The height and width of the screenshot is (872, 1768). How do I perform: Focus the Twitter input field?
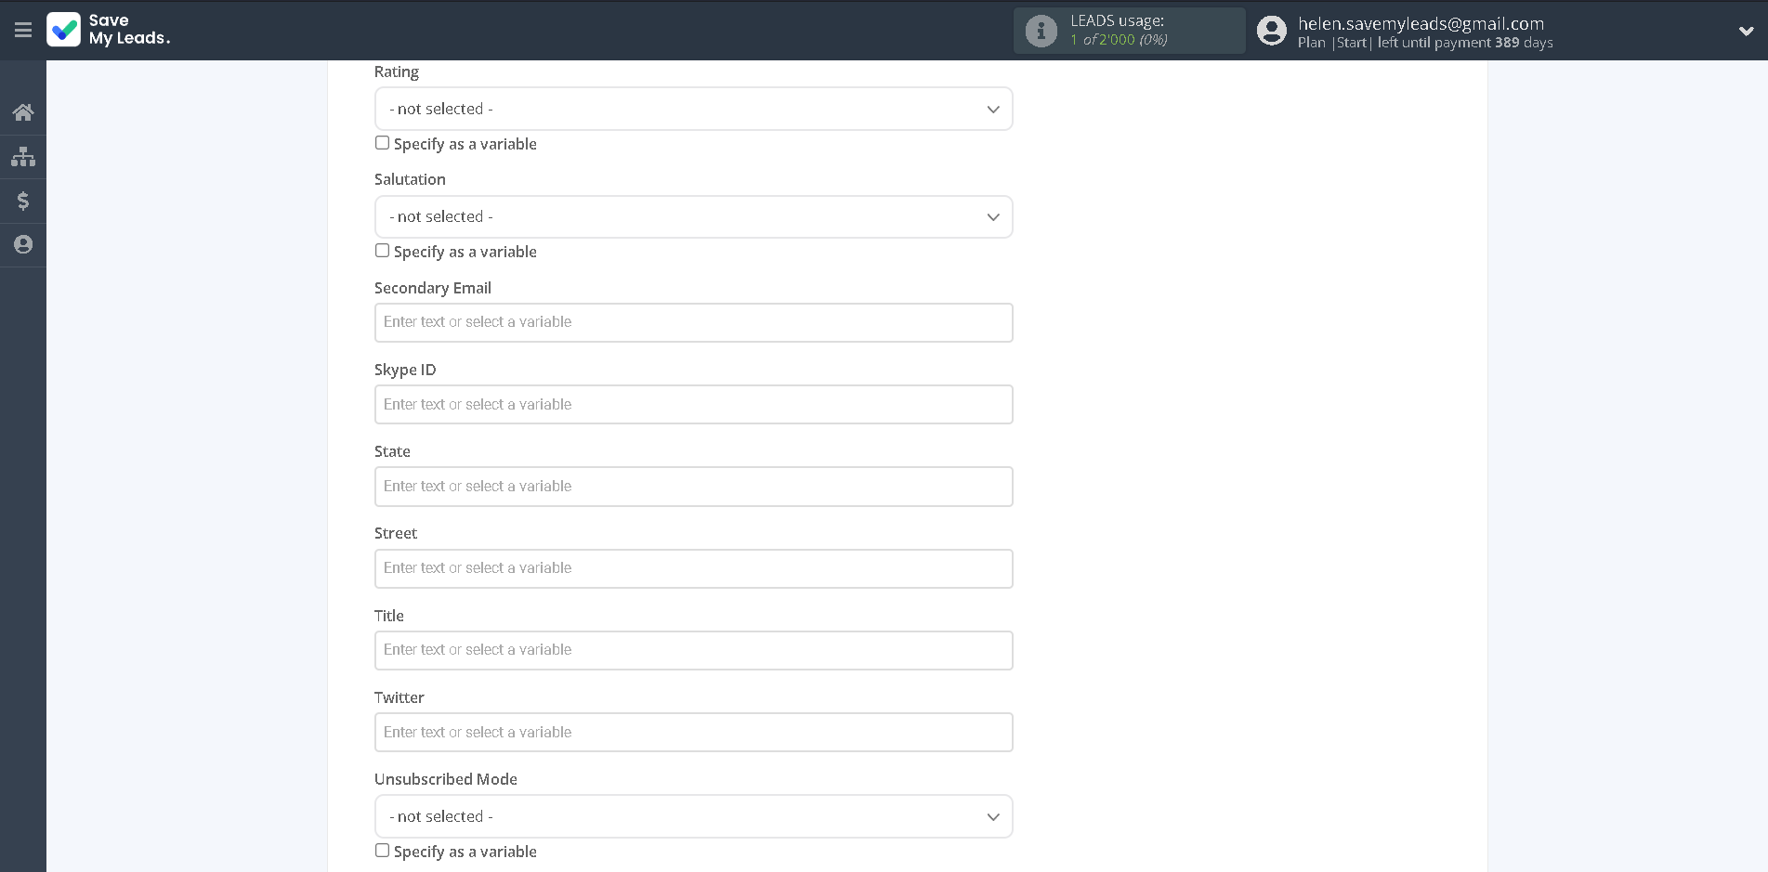pos(693,732)
